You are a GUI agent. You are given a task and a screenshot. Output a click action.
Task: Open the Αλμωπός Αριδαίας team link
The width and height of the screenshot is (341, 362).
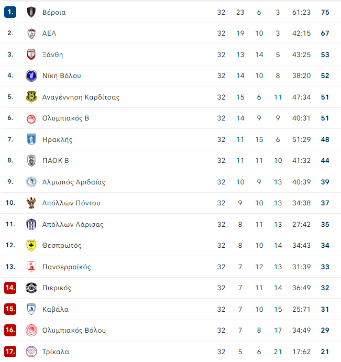coord(74,182)
